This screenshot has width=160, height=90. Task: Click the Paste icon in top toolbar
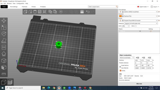click(55, 12)
